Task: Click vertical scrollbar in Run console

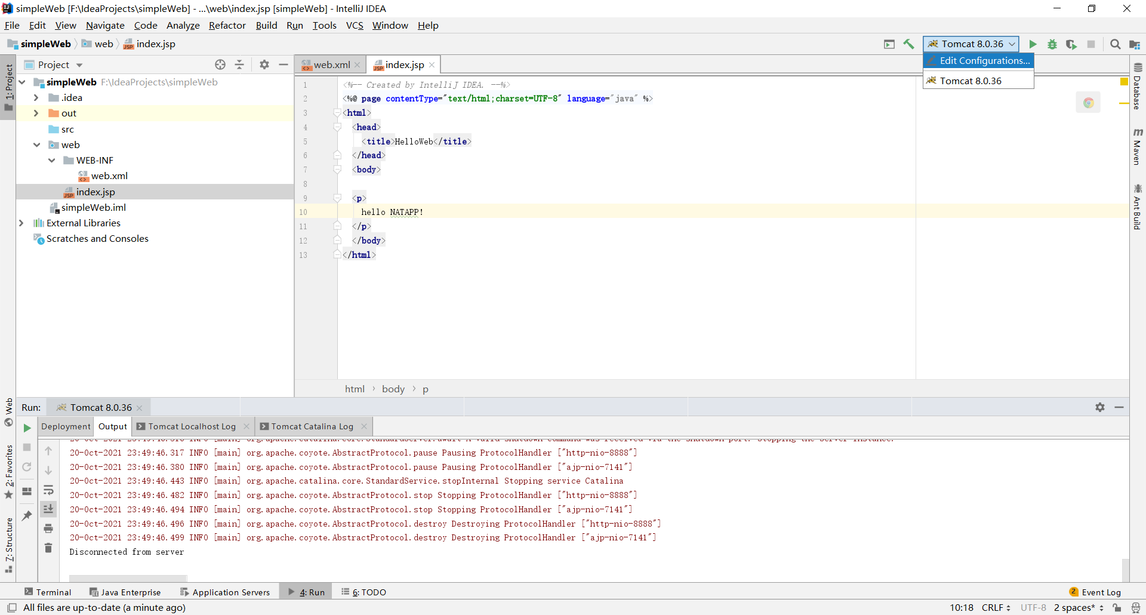Action: pyautogui.click(x=1125, y=570)
